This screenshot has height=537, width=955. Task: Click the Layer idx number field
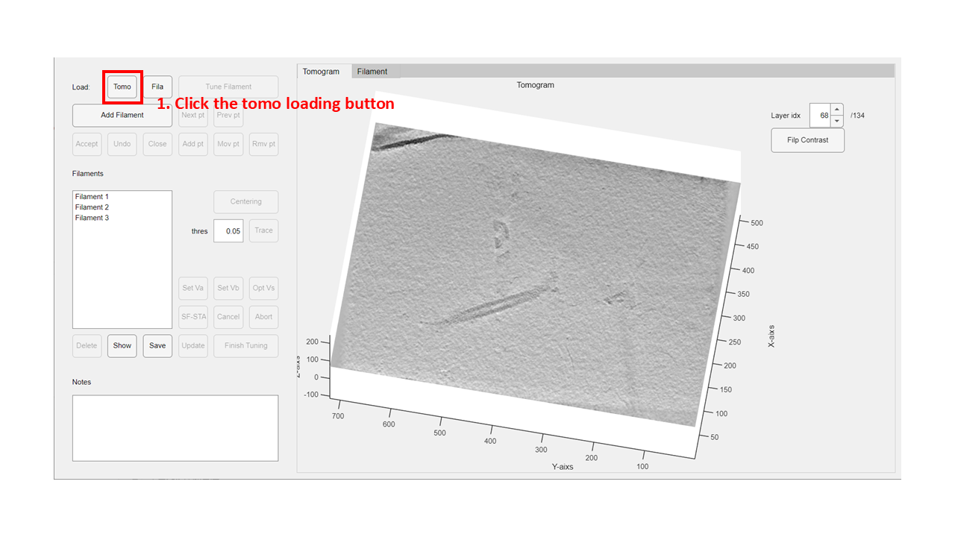click(x=820, y=116)
